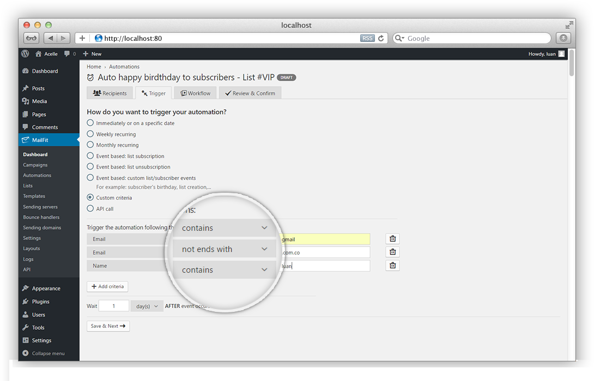
Task: Go back with the browser back arrow
Action: point(50,38)
